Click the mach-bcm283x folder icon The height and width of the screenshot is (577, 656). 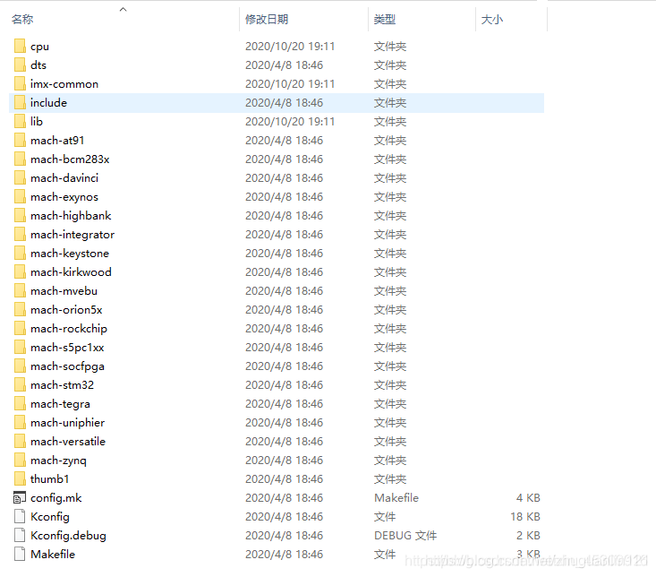pos(20,159)
